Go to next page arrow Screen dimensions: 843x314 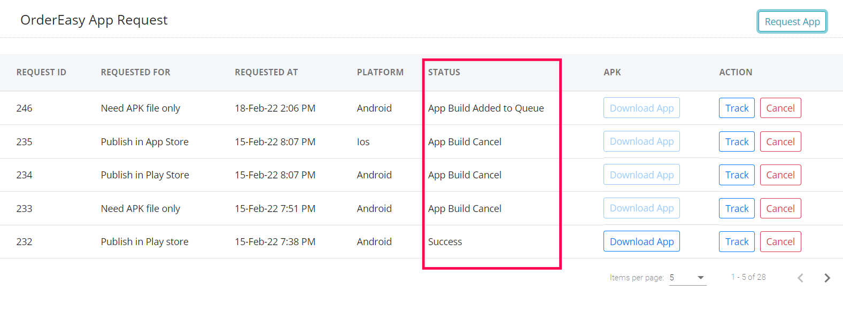(827, 278)
